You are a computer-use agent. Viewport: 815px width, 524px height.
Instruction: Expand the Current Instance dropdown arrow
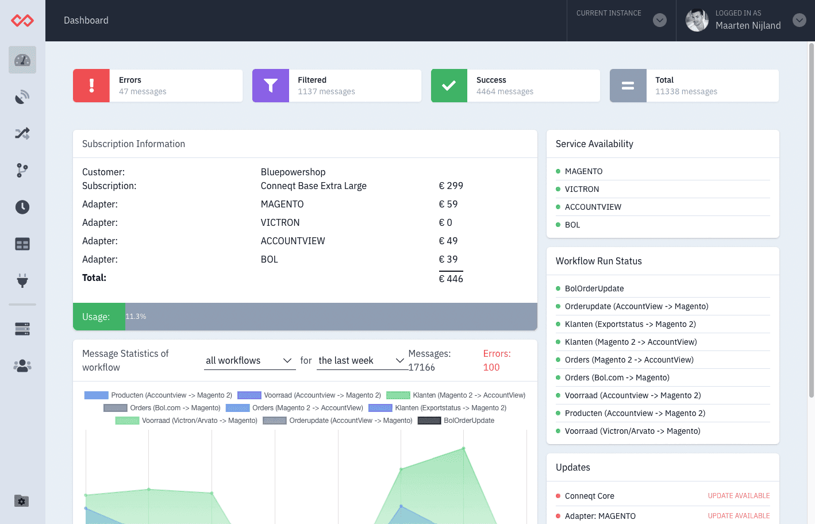pos(660,20)
